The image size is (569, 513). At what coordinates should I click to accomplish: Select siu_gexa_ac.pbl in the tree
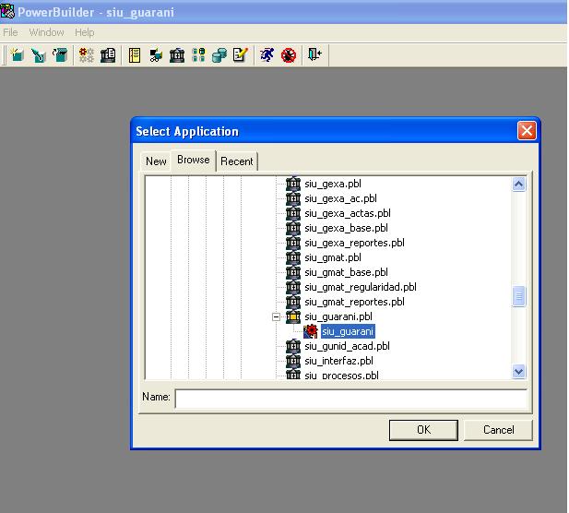tap(340, 198)
